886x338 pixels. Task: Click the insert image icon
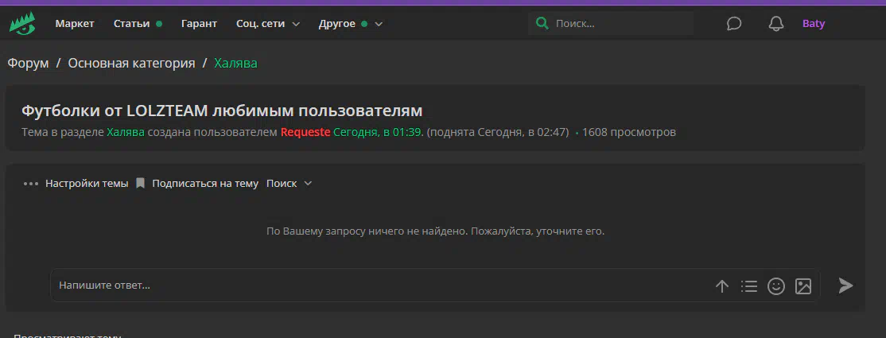pos(803,286)
